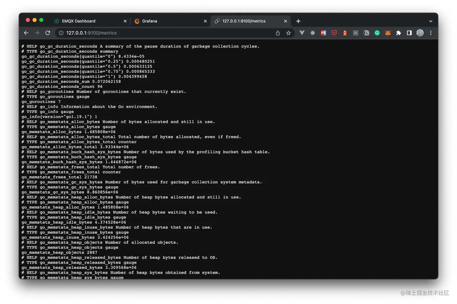Open the Notion Web Clipper extension
Image resolution: width=457 pixels, height=304 pixels.
pyautogui.click(x=366, y=33)
